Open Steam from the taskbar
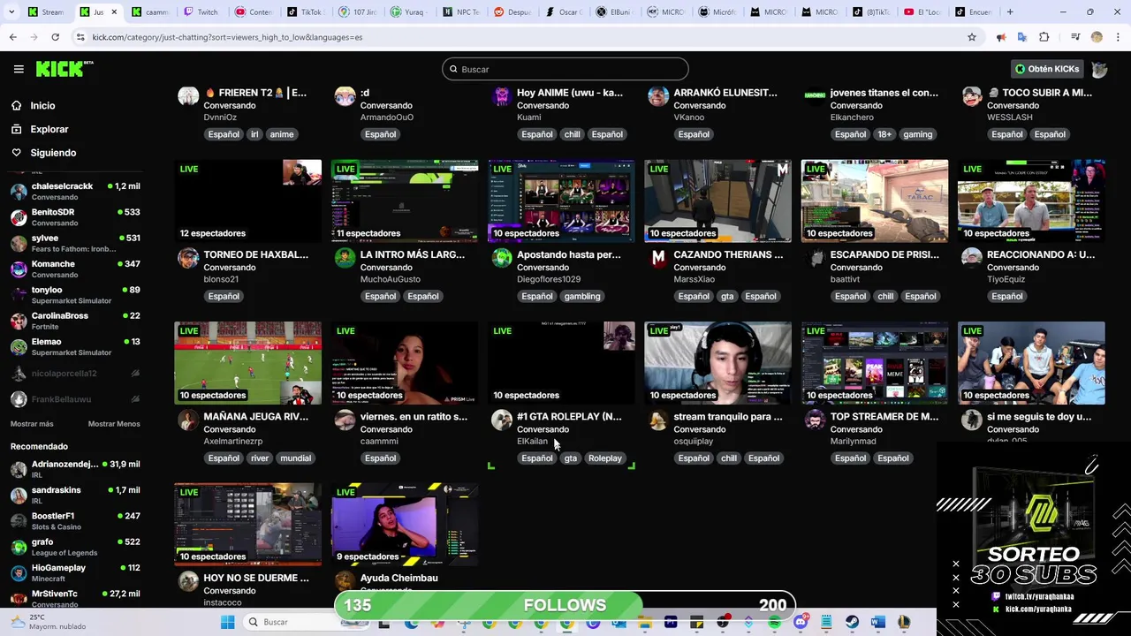 [x=852, y=622]
